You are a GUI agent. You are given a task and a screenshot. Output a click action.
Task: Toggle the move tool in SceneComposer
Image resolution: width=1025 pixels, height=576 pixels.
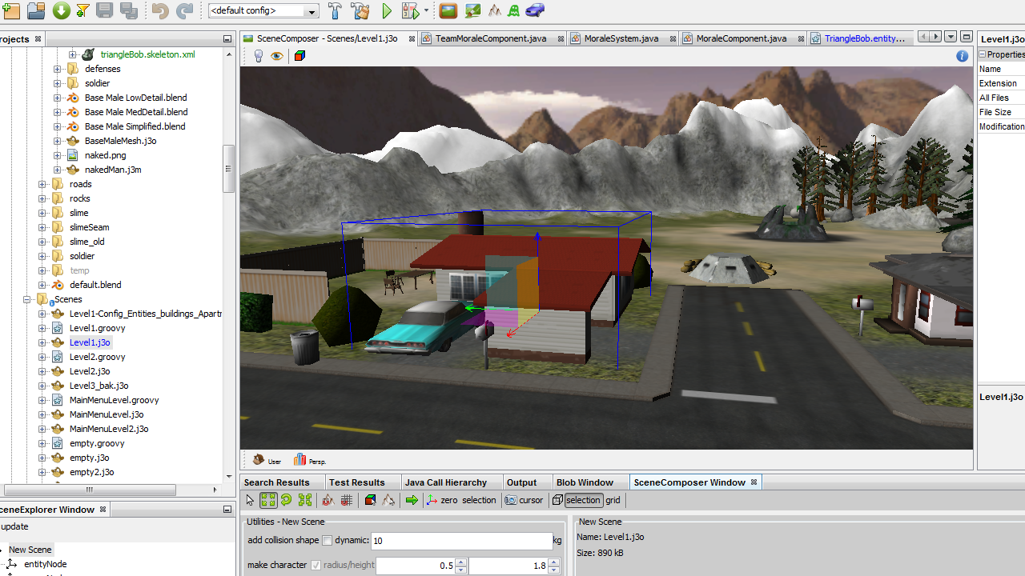pyautogui.click(x=268, y=500)
